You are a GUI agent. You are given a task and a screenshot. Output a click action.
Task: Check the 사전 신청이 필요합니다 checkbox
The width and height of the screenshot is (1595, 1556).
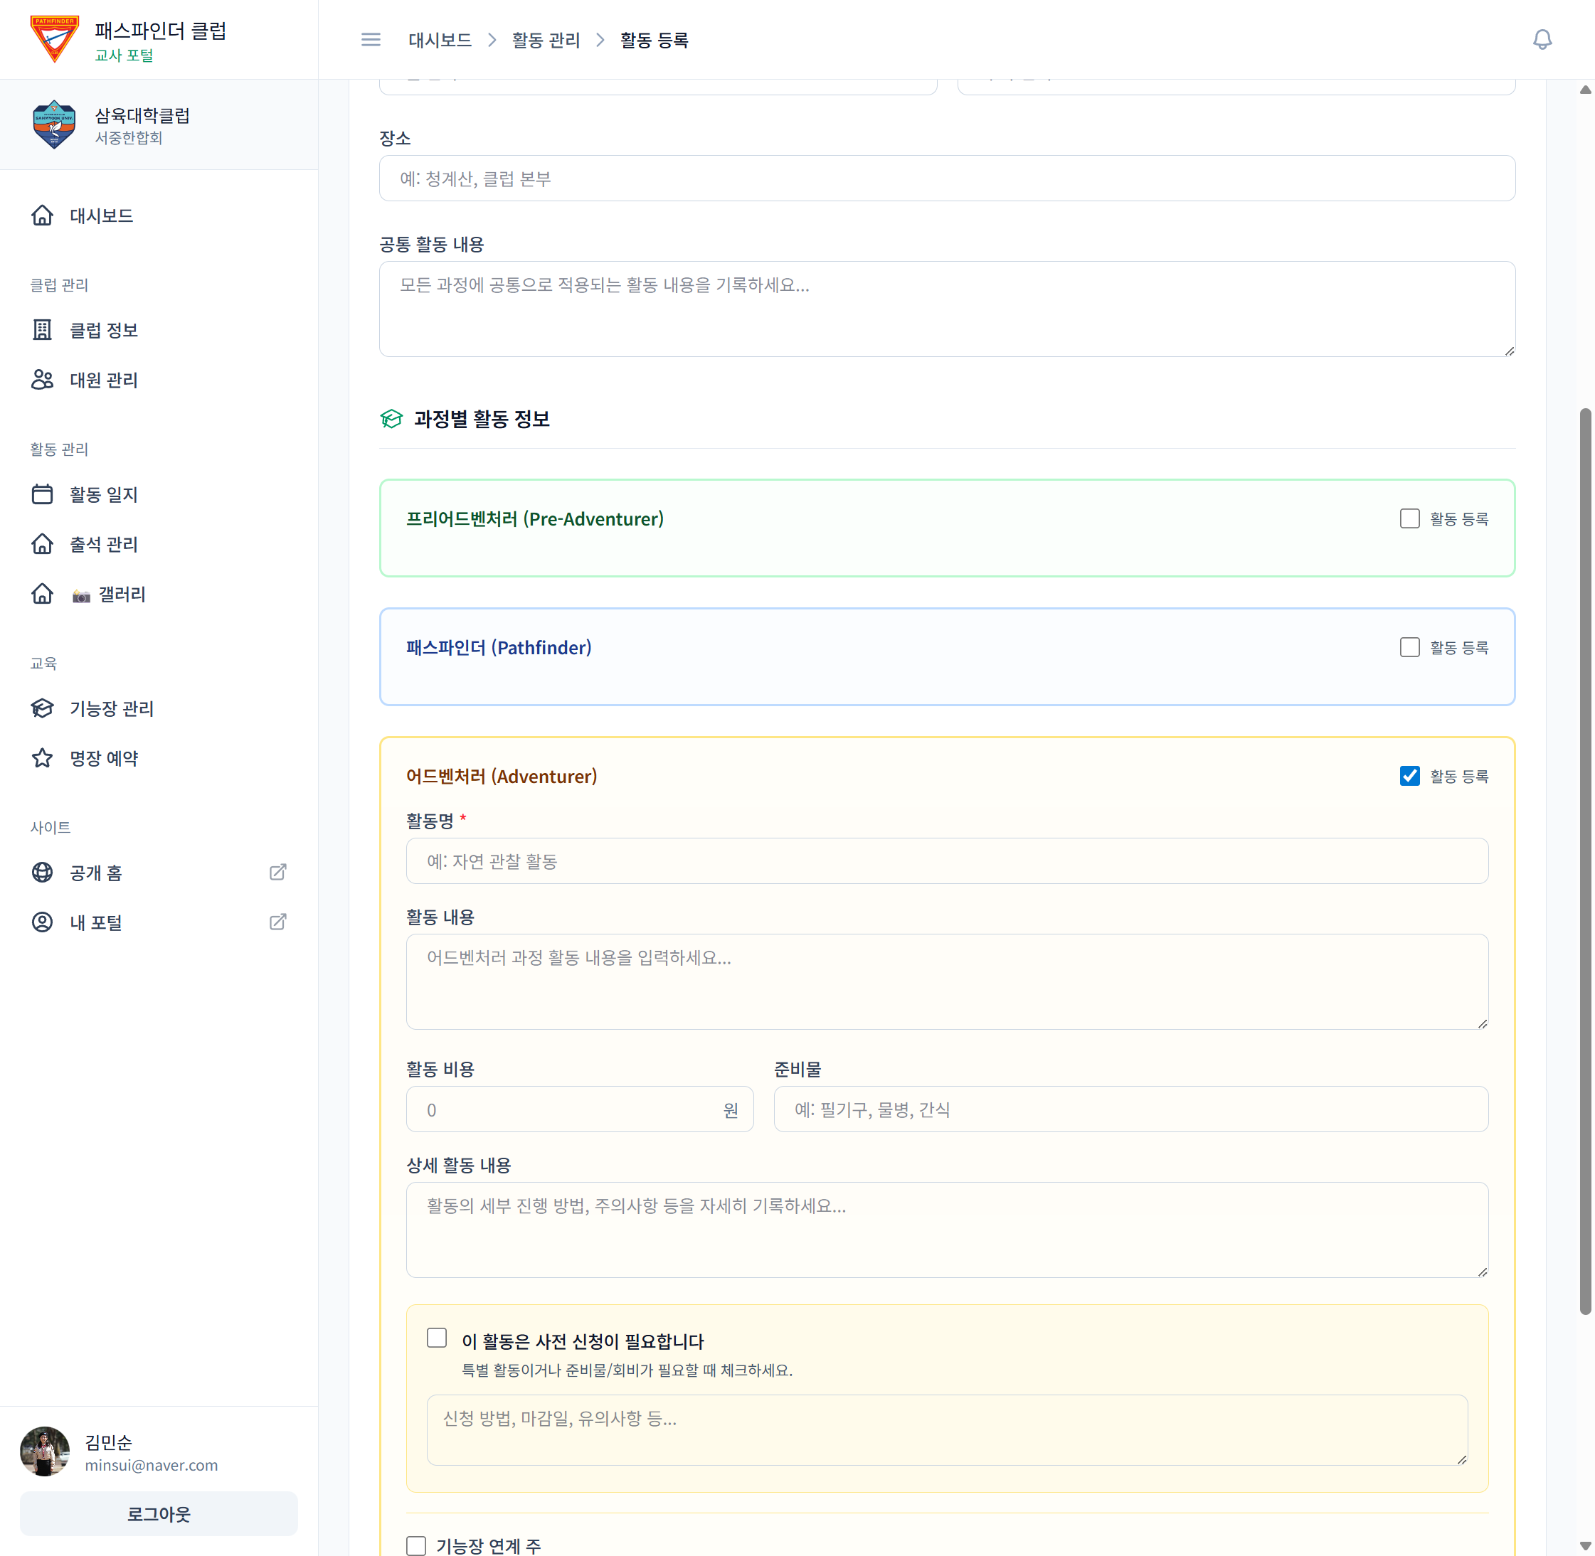coord(437,1337)
